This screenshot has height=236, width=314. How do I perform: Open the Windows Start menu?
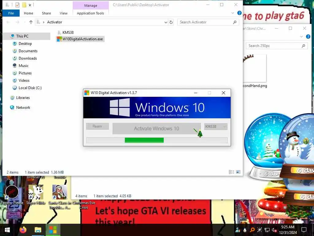[7, 230]
